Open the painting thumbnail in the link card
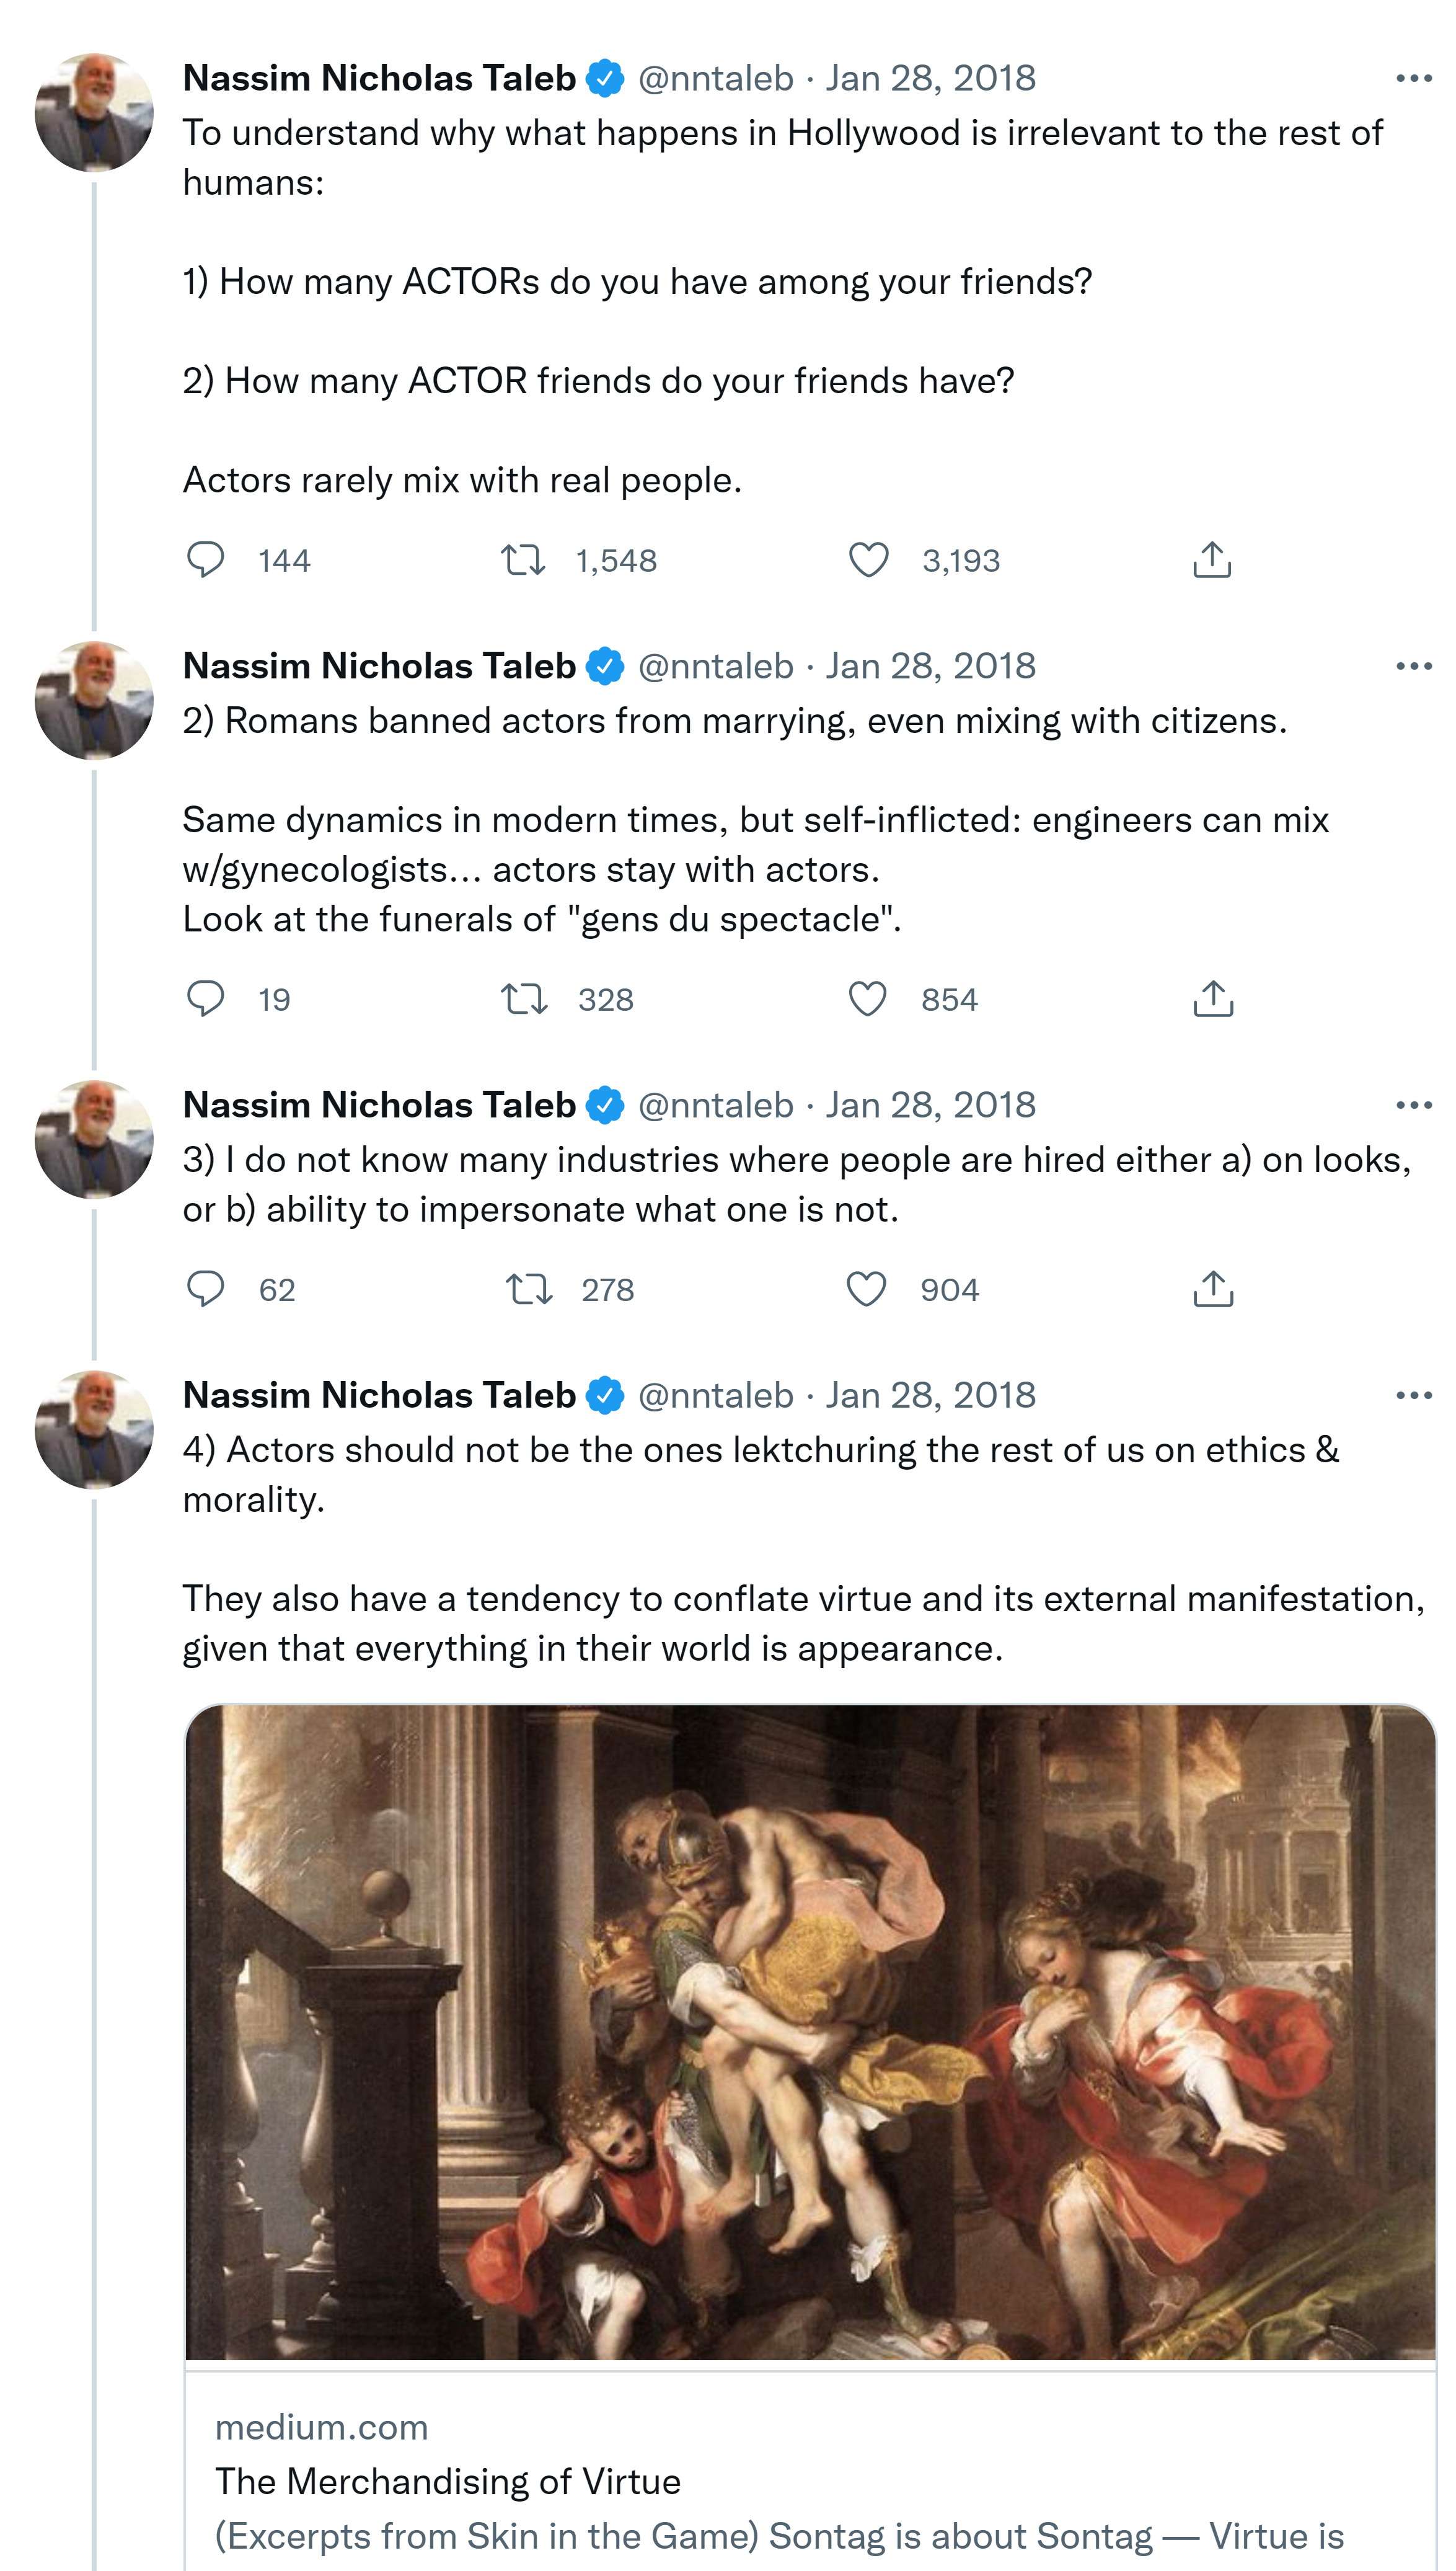Image resolution: width=1456 pixels, height=2571 pixels. pyautogui.click(x=810, y=2031)
